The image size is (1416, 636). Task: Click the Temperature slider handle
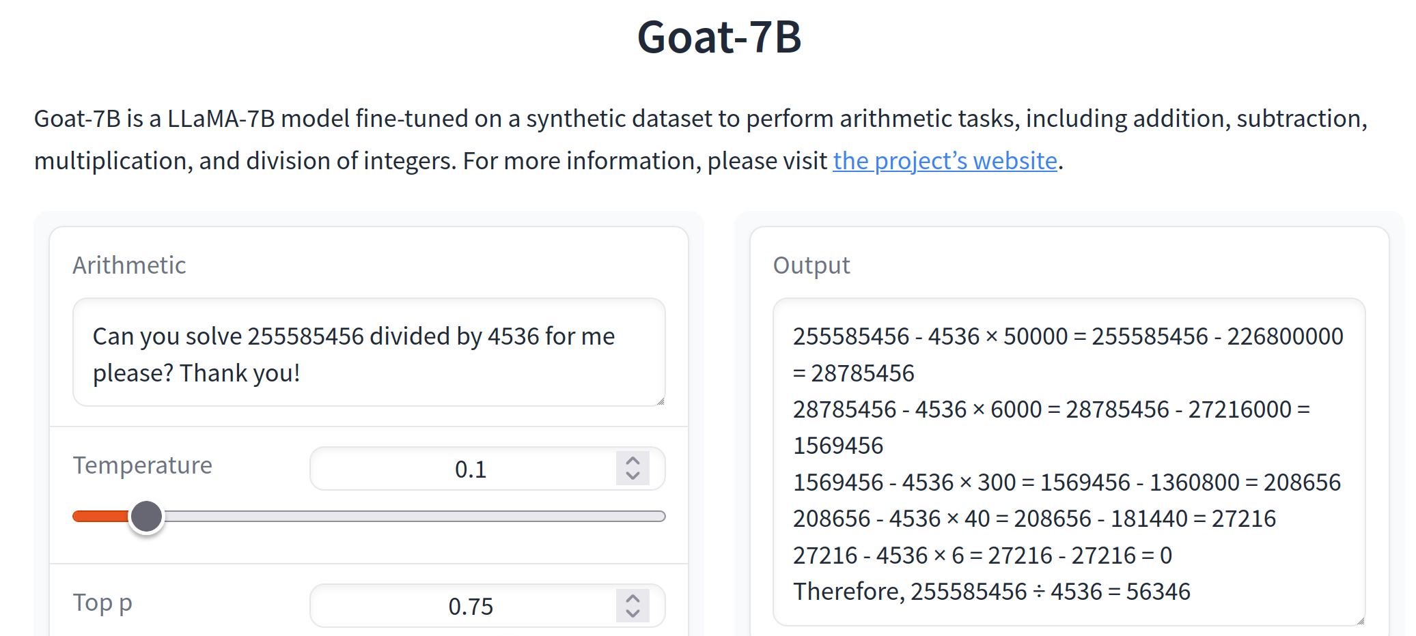click(146, 517)
